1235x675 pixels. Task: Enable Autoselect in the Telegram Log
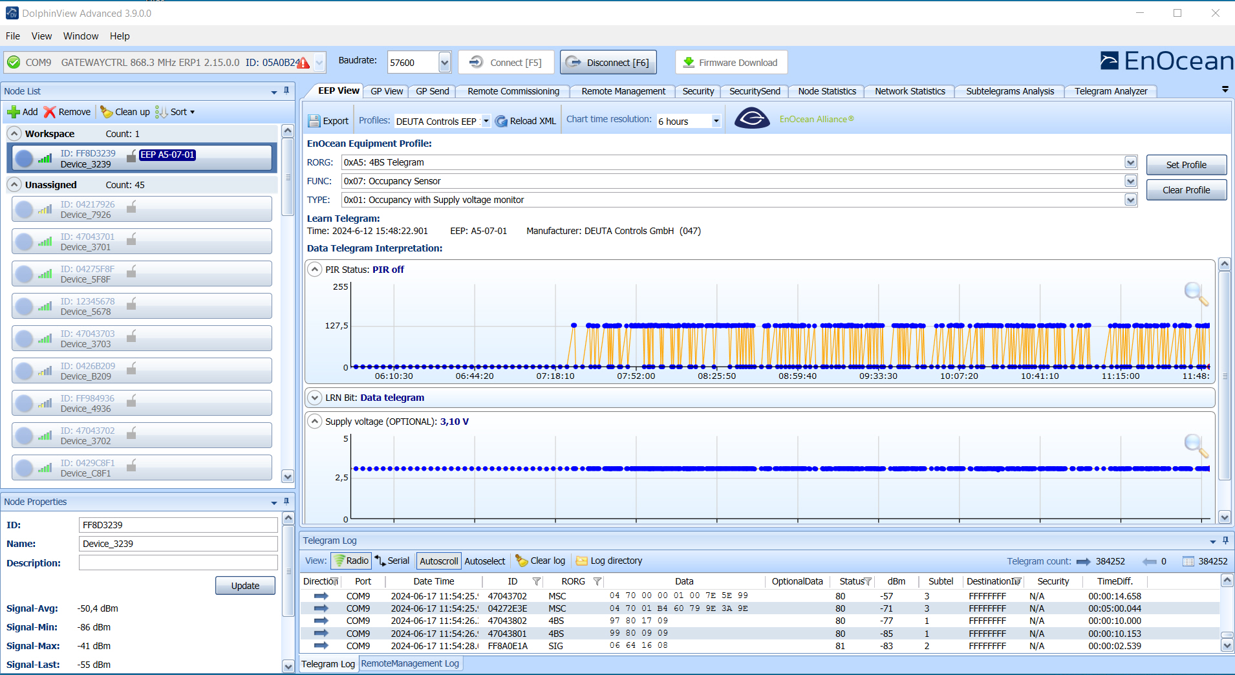point(484,561)
